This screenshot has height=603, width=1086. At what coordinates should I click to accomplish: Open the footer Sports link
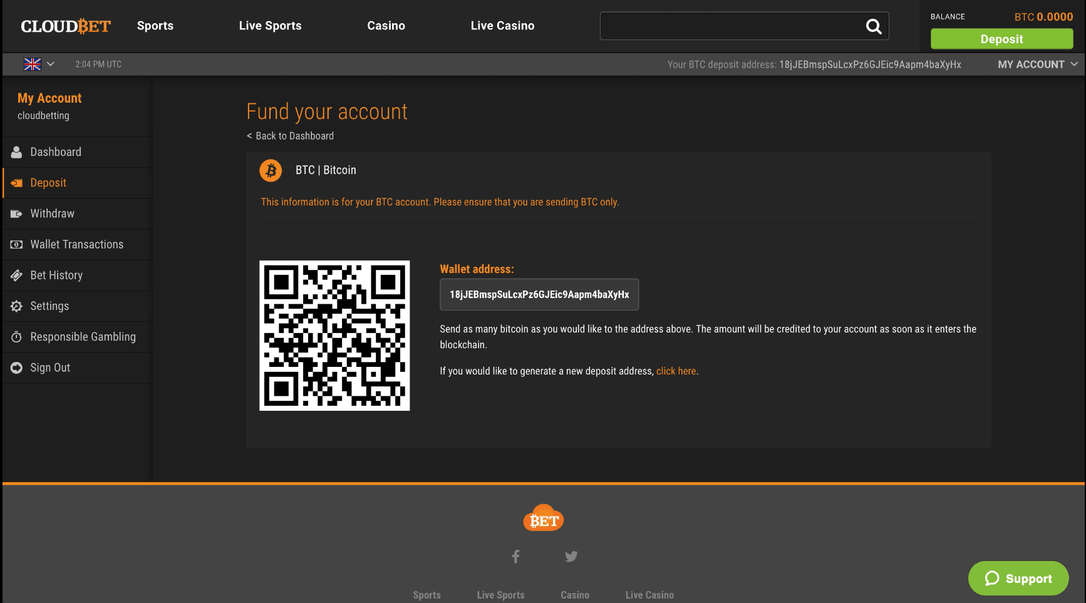(x=427, y=595)
